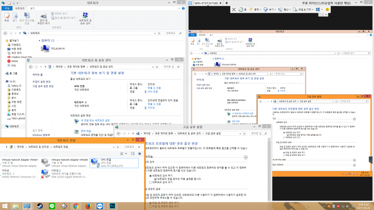Open TeamViewer 동작 dropdown menu
Image resolution: width=374 pixels, height=210 pixels.
click(x=255, y=9)
